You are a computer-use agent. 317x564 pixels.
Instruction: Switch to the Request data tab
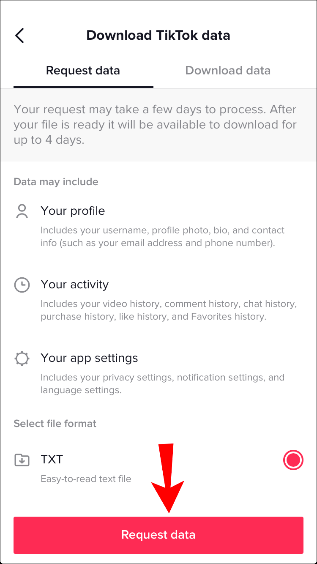[x=83, y=71]
